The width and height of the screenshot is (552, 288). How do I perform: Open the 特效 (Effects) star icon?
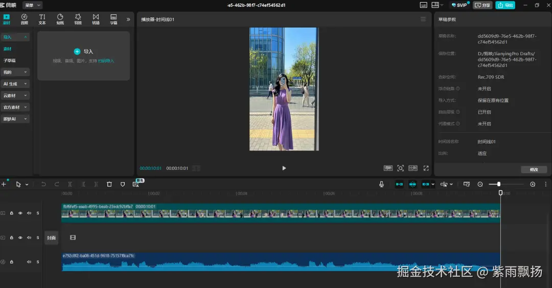pyautogui.click(x=78, y=19)
